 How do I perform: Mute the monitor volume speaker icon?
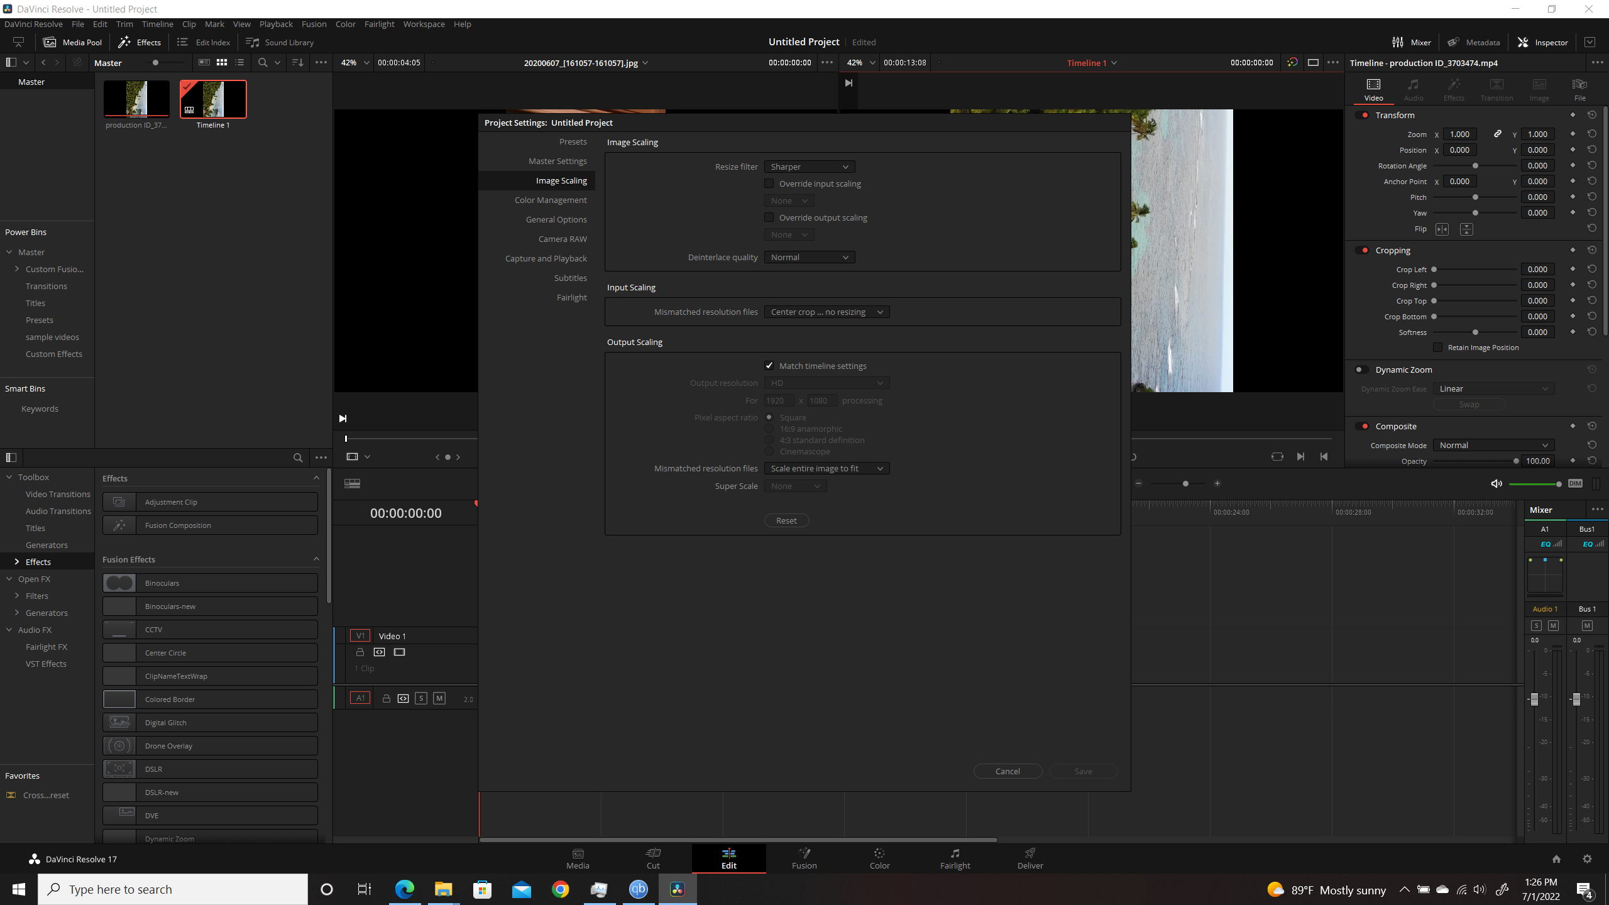pos(1496,483)
